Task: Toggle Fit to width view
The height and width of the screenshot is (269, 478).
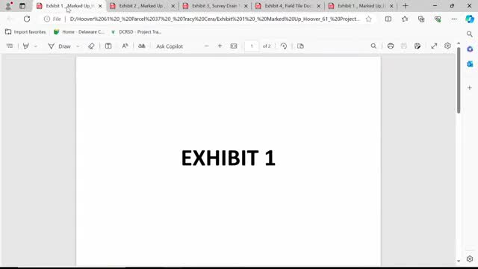Action: click(234, 46)
